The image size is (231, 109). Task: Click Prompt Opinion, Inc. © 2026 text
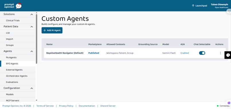[17, 106]
